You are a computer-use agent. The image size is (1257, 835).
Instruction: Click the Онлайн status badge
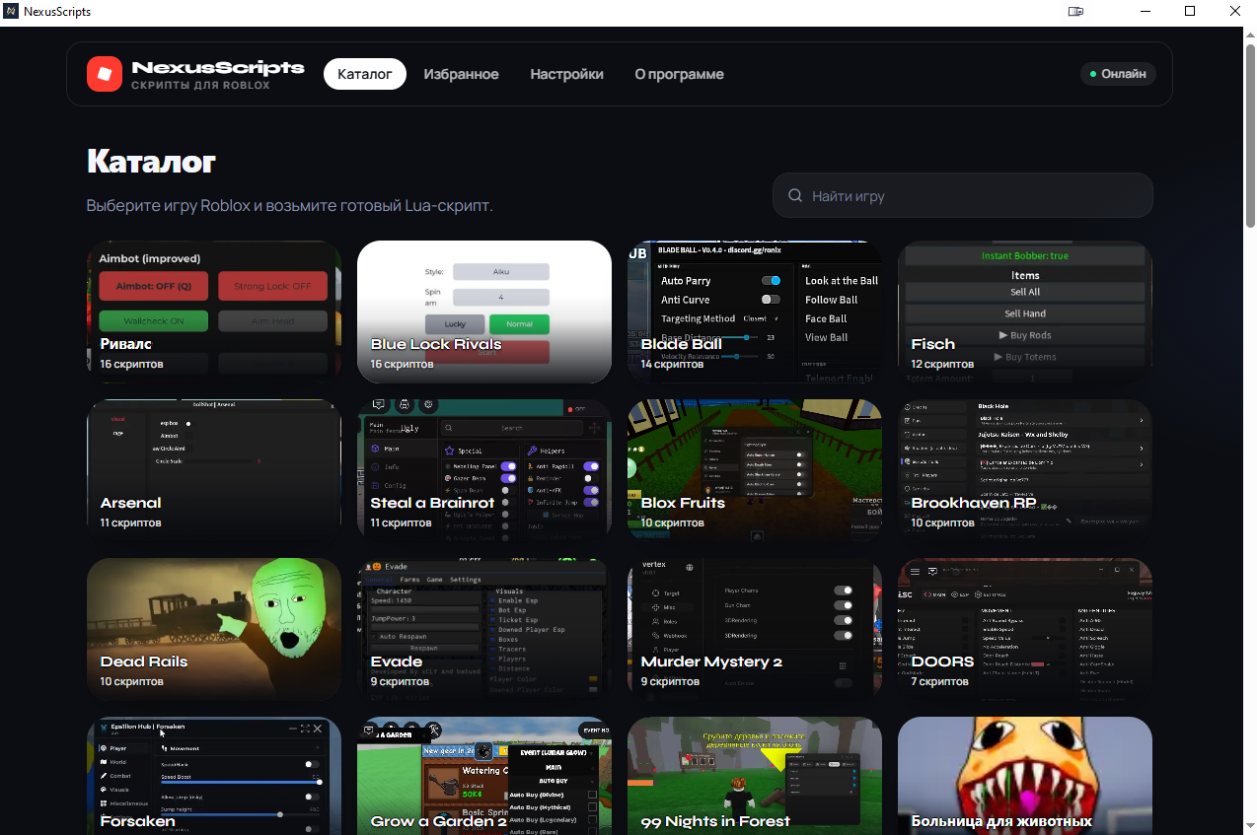[x=1118, y=74]
